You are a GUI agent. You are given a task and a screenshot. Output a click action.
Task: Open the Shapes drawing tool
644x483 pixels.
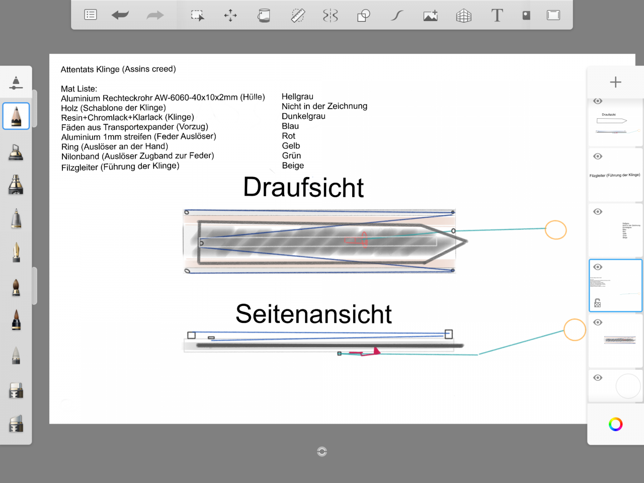pos(363,16)
